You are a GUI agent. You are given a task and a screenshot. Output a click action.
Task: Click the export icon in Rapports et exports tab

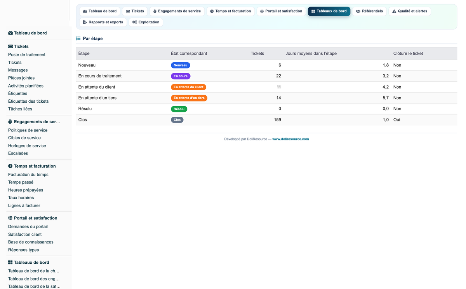85,22
